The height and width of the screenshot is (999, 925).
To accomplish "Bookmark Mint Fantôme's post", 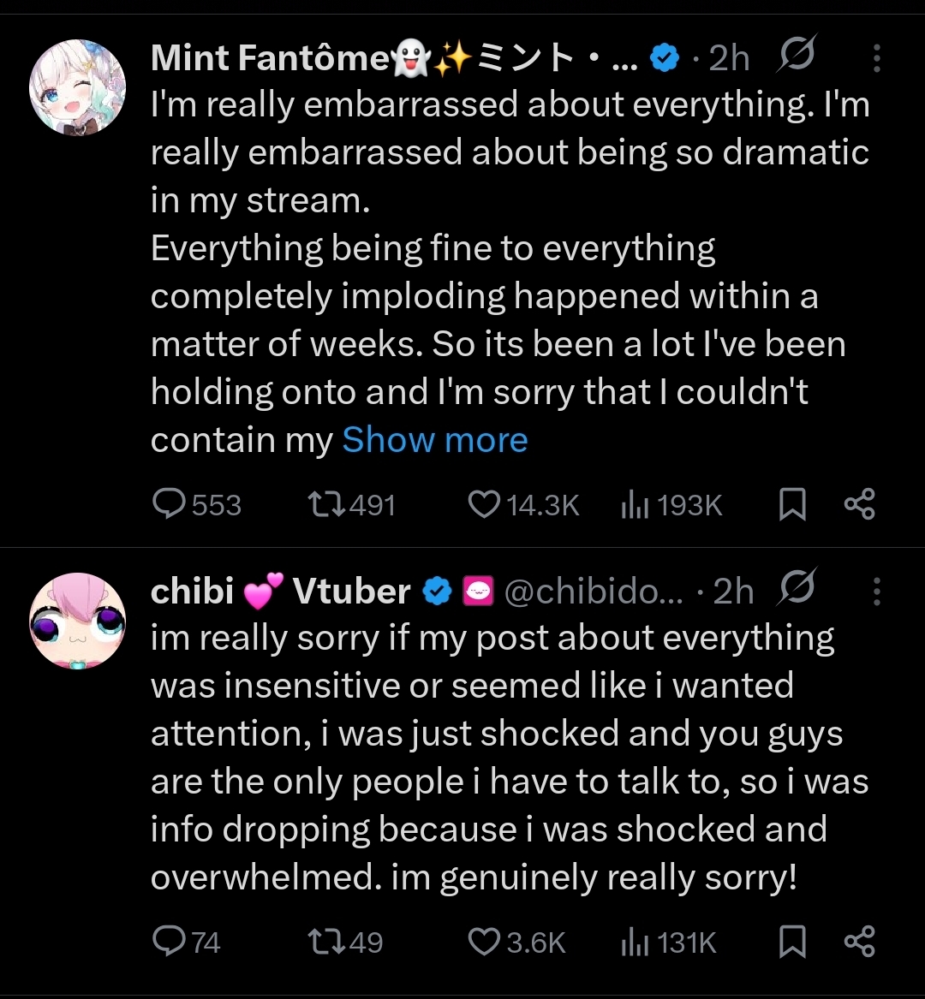I will pos(792,505).
